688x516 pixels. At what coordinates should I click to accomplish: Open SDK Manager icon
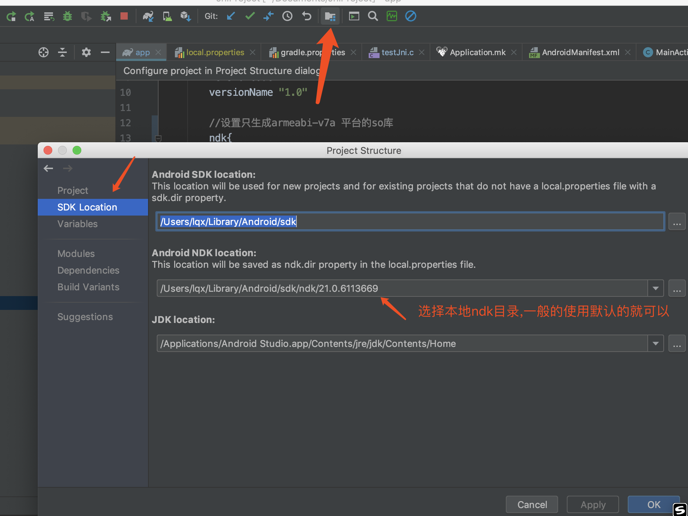point(186,16)
